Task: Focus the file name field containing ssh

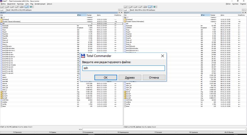Action: pos(123,68)
